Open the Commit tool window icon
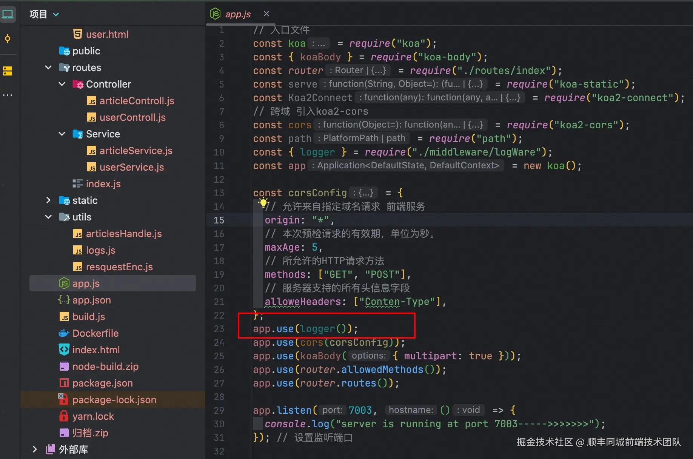 pyautogui.click(x=8, y=39)
